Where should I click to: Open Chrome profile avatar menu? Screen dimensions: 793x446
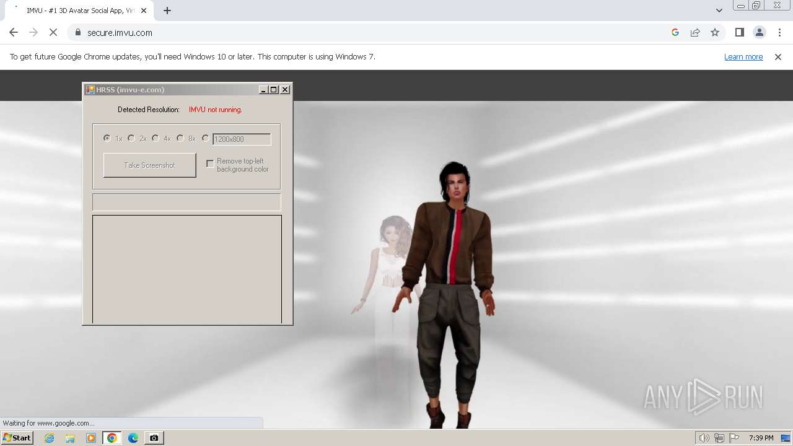(x=760, y=32)
